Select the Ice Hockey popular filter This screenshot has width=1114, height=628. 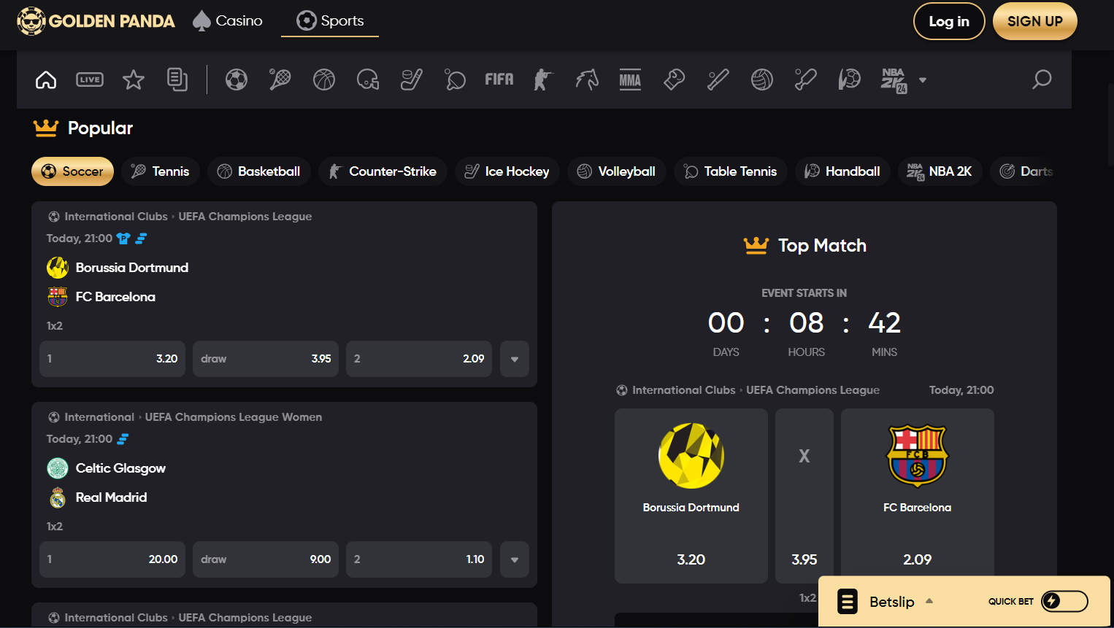pos(507,171)
